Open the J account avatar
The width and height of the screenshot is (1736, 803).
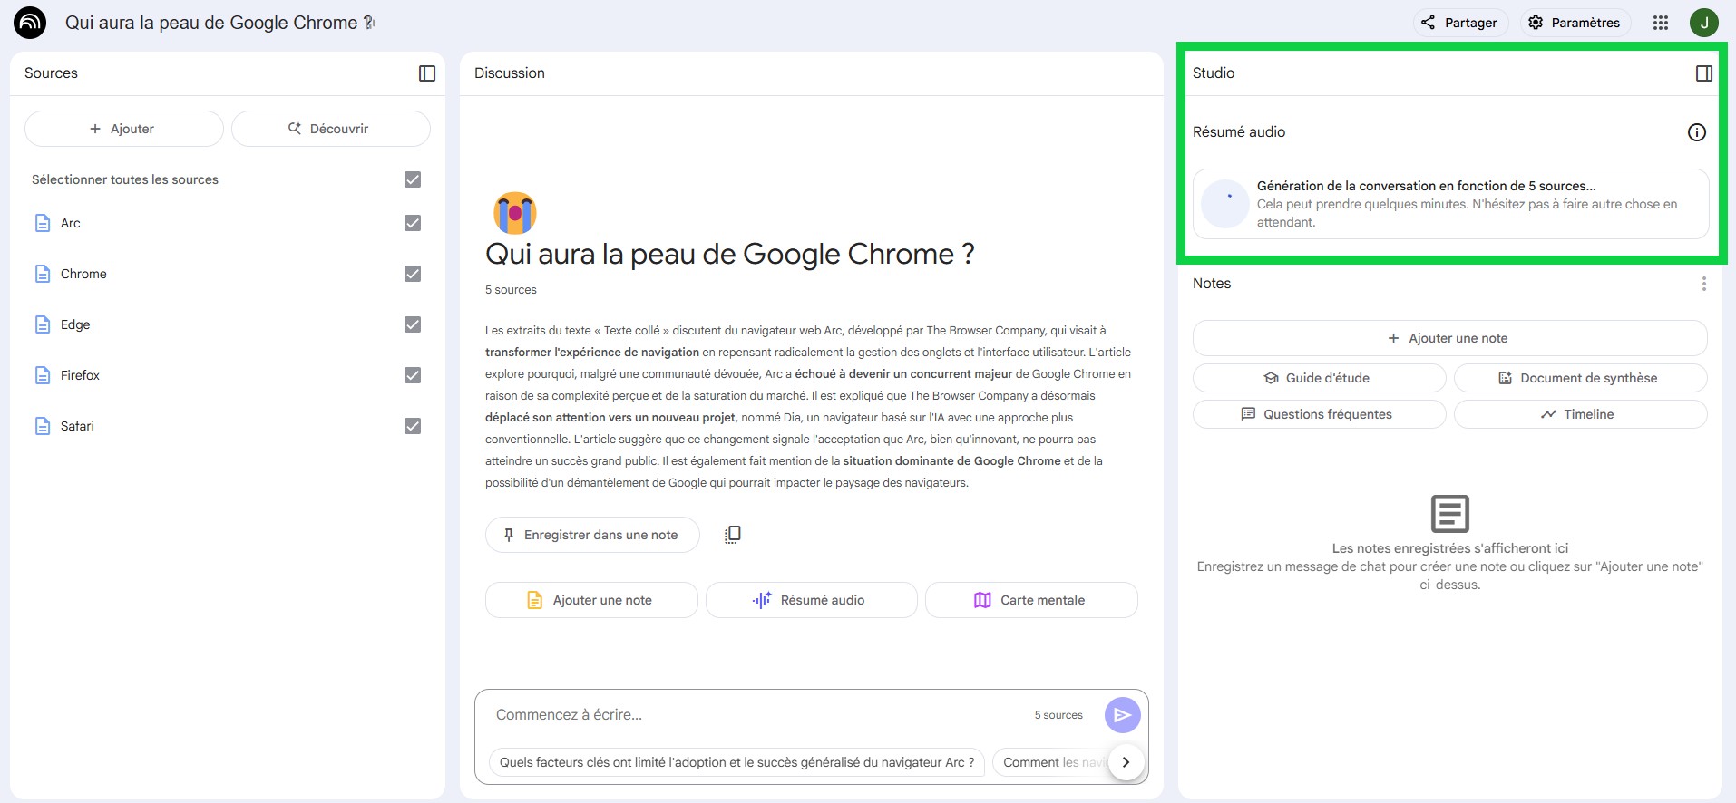1704,23
